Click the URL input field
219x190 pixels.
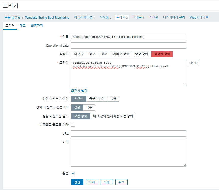pyautogui.click(x=129, y=134)
